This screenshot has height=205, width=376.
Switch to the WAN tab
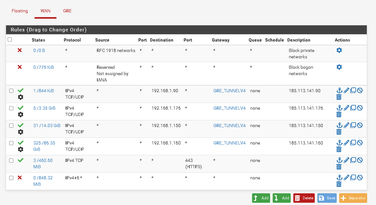(45, 11)
